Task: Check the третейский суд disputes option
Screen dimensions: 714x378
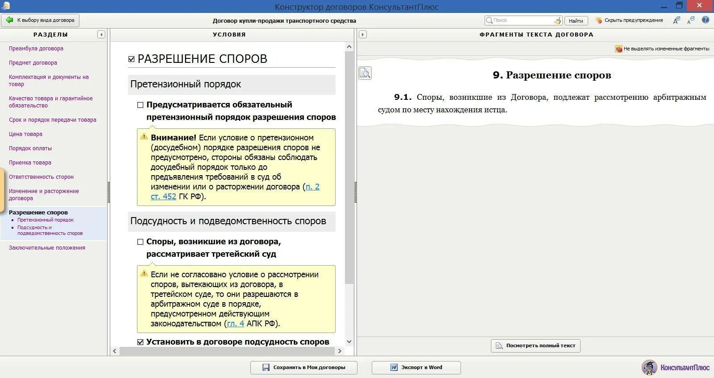Action: pyautogui.click(x=140, y=242)
